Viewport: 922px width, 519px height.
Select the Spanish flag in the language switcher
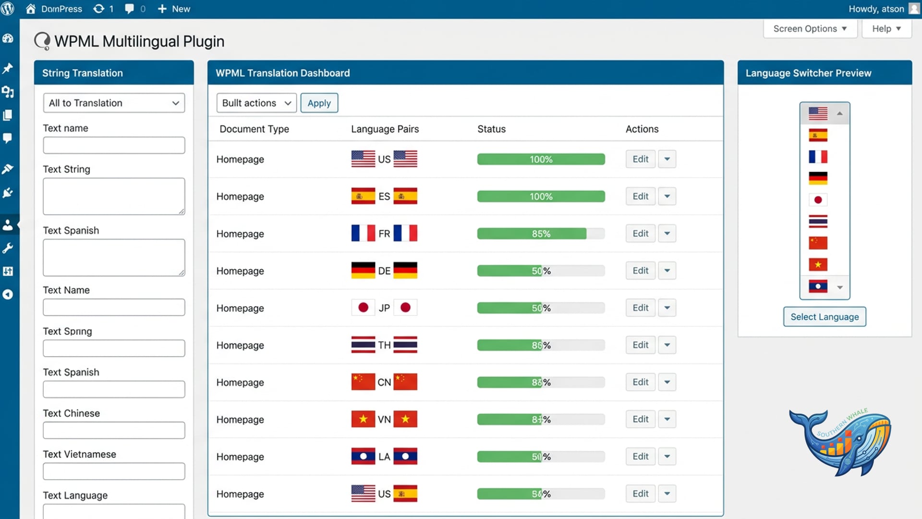click(818, 135)
